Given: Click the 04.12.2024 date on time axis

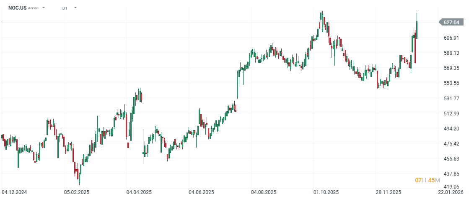Looking at the screenshot, I should [x=15, y=192].
